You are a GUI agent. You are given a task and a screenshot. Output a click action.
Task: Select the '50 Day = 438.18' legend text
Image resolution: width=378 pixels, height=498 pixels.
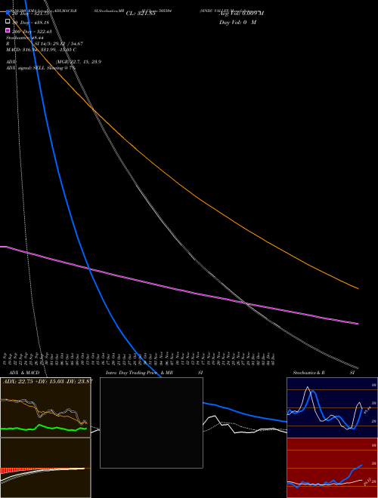[x=32, y=23]
